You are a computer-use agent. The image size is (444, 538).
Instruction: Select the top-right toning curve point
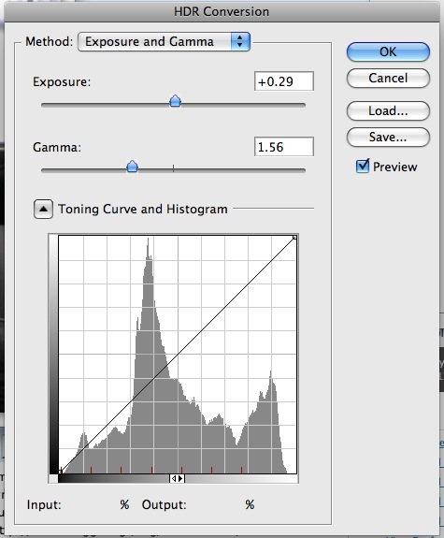coord(294,238)
